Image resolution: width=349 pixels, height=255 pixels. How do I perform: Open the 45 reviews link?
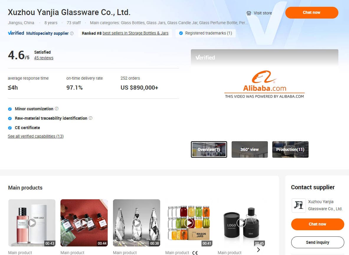tap(44, 58)
